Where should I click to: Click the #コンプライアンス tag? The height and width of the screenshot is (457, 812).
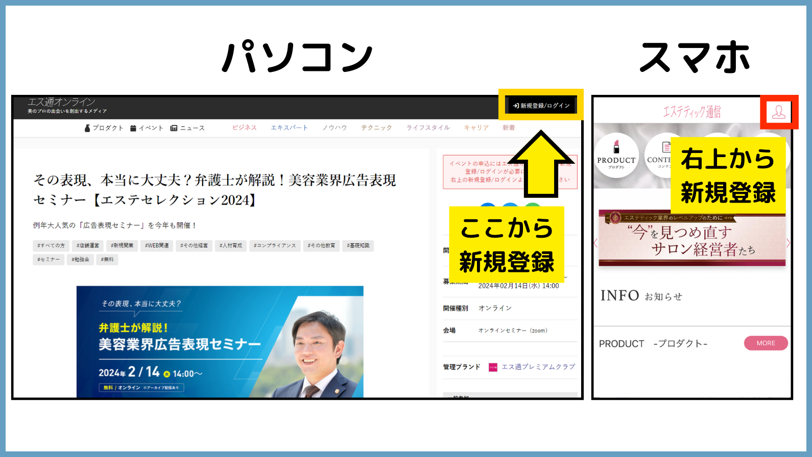click(x=275, y=245)
